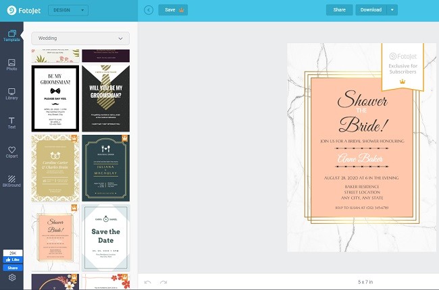This screenshot has height=290, width=439.
Task: Open the Template panel in sidebar
Action: 11,36
